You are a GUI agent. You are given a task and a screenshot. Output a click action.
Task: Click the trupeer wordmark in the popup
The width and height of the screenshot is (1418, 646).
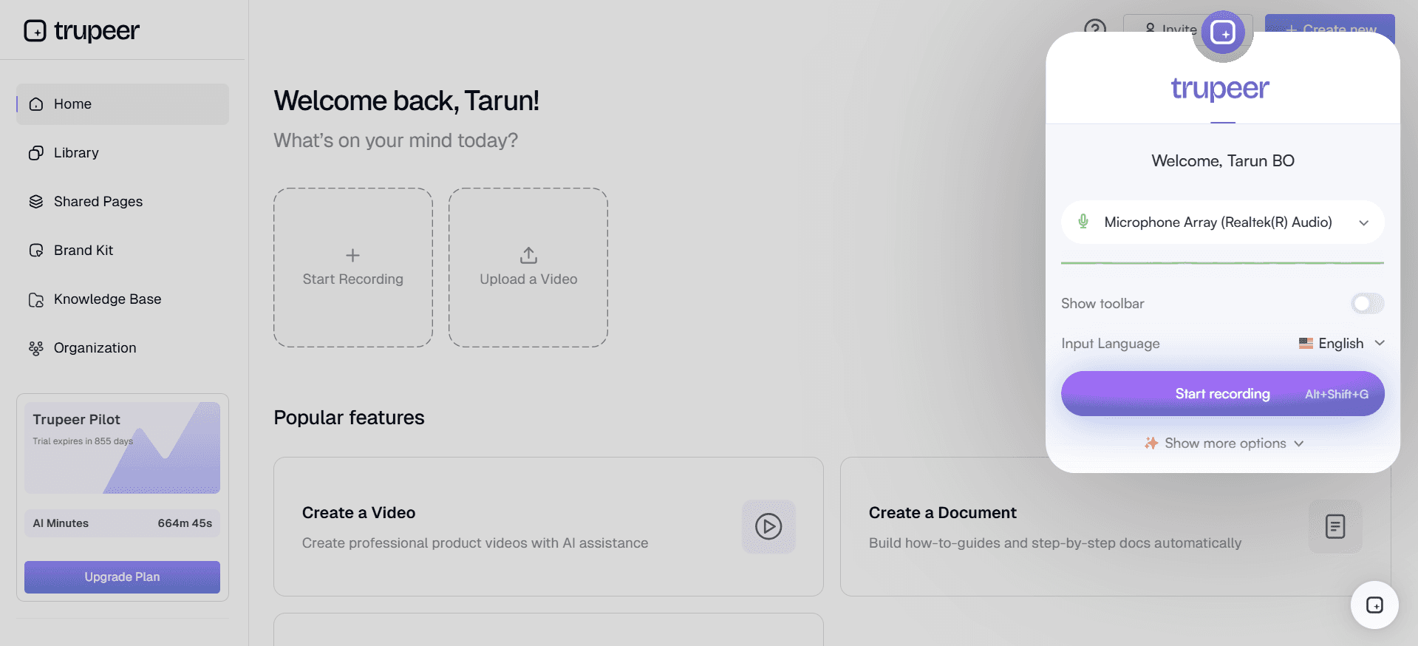click(x=1220, y=89)
